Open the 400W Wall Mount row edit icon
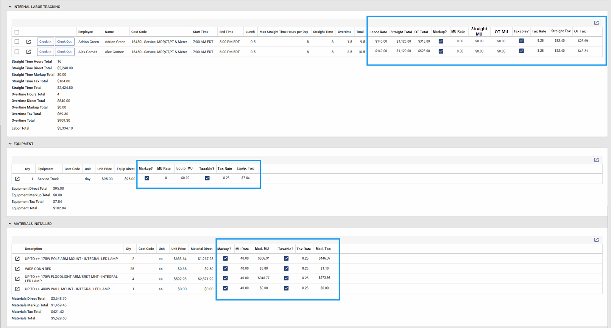 17,289
